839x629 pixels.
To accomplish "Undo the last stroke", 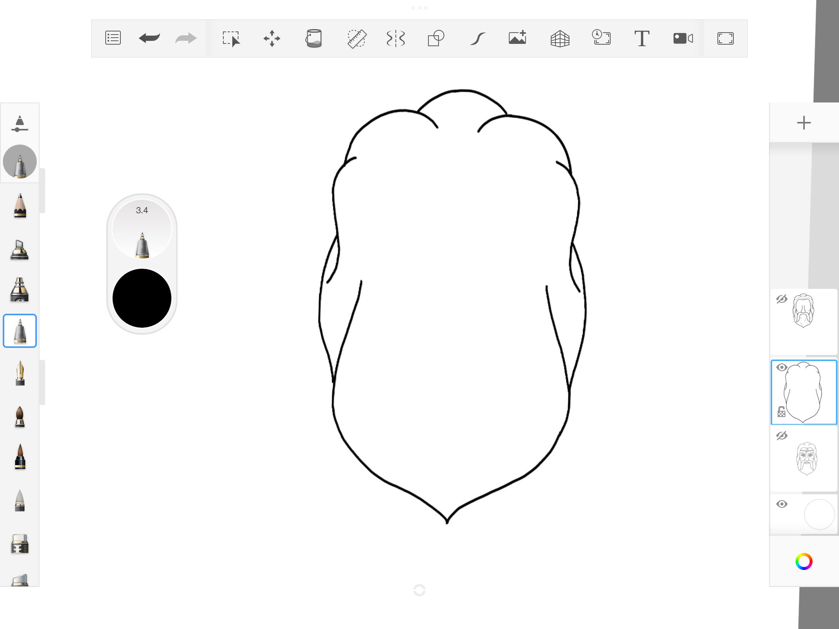I will coord(149,38).
